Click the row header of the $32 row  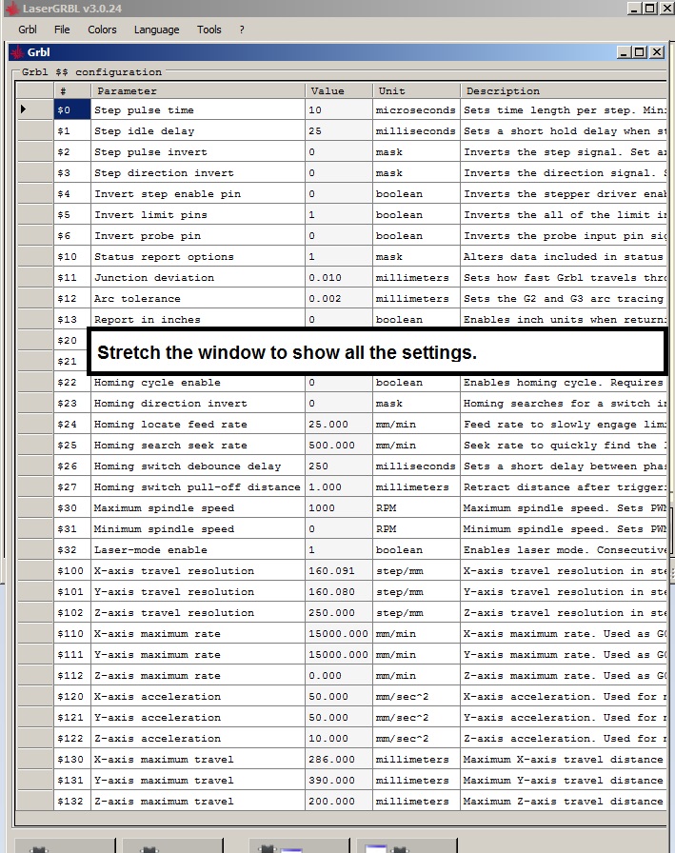[35, 550]
